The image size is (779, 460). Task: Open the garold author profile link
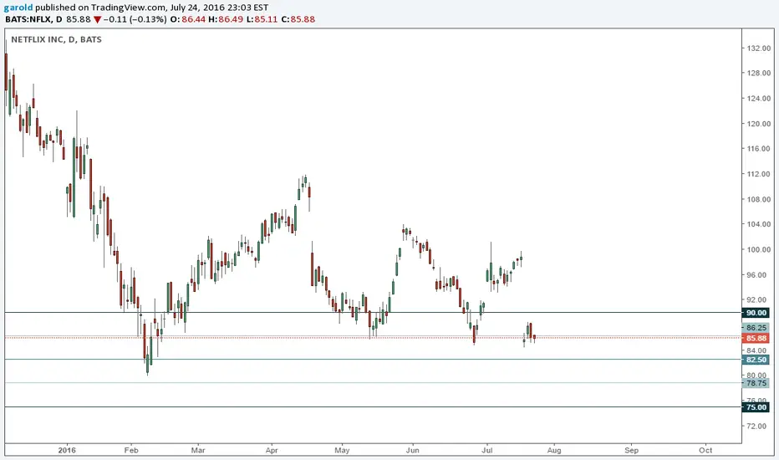click(18, 8)
